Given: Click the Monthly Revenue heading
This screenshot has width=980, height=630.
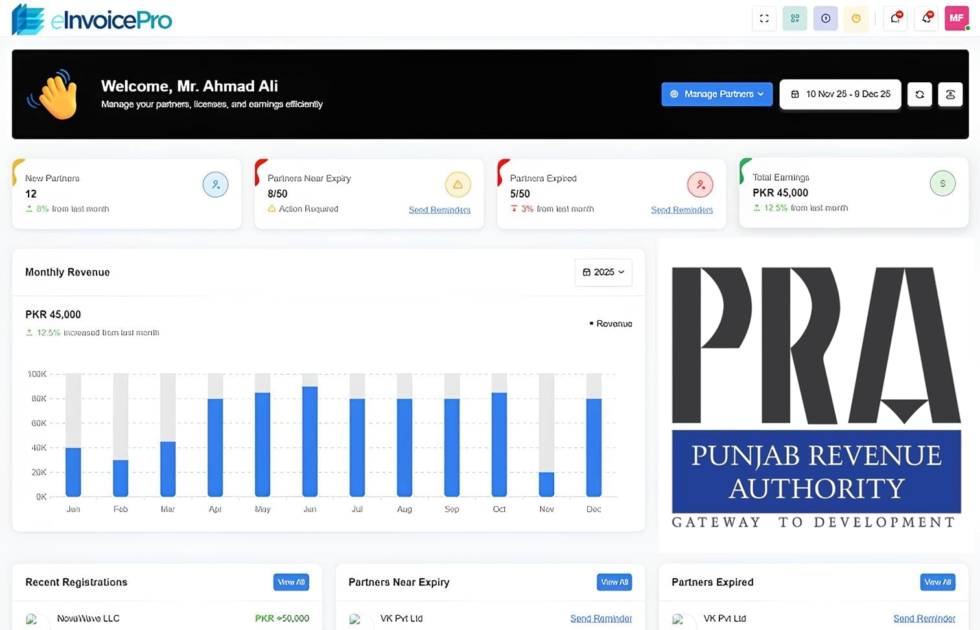Looking at the screenshot, I should pyautogui.click(x=67, y=272).
